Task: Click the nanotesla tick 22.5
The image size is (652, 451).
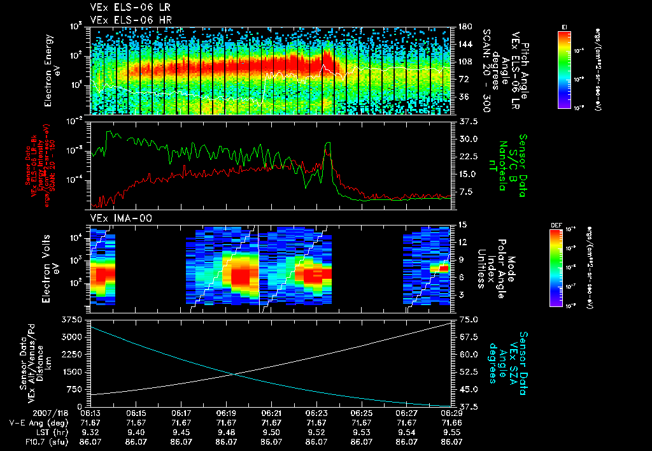Action: (468, 157)
